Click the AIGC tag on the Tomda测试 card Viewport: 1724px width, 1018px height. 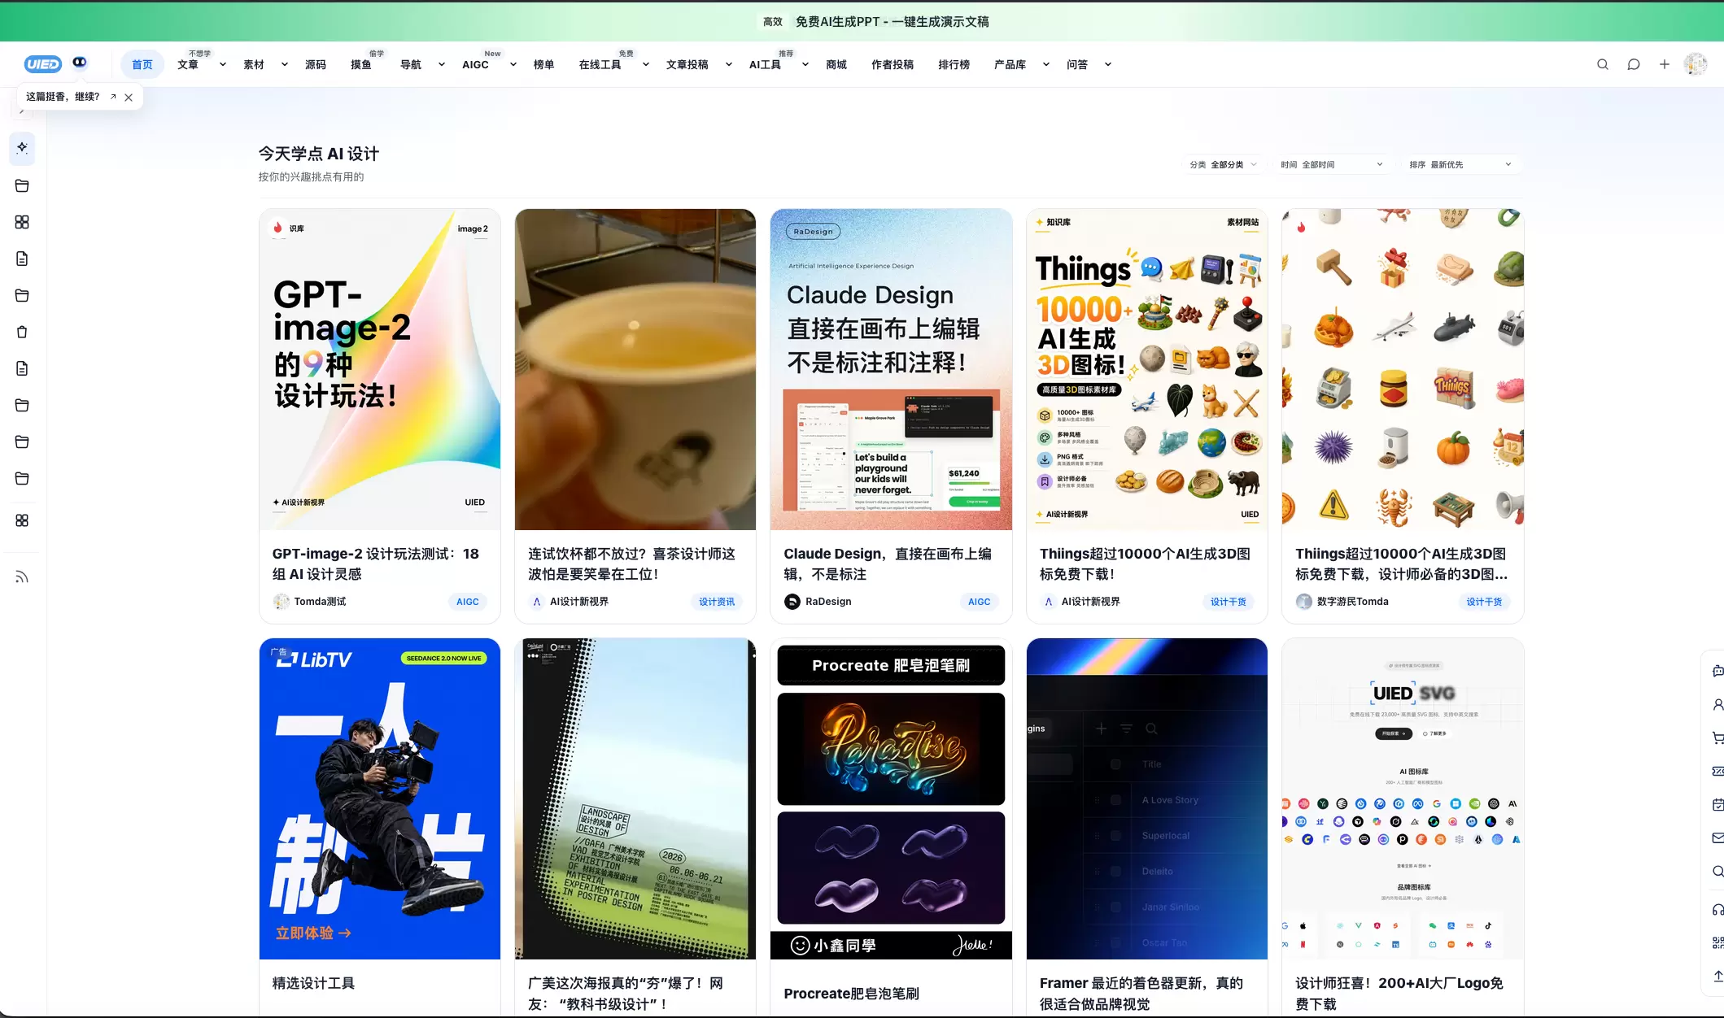[x=468, y=602]
